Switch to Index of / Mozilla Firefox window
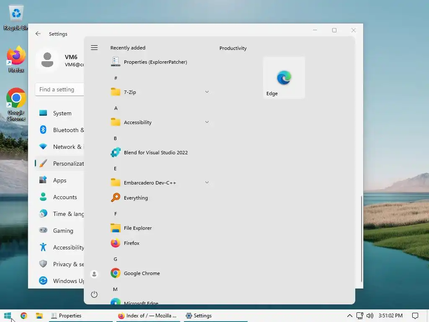The image size is (429, 322). point(148,316)
